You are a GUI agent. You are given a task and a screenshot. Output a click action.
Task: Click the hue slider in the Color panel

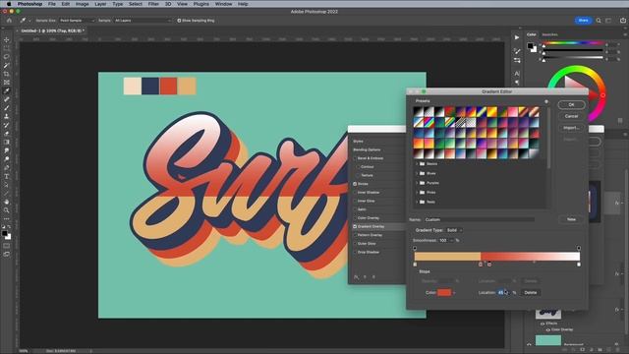point(573,43)
